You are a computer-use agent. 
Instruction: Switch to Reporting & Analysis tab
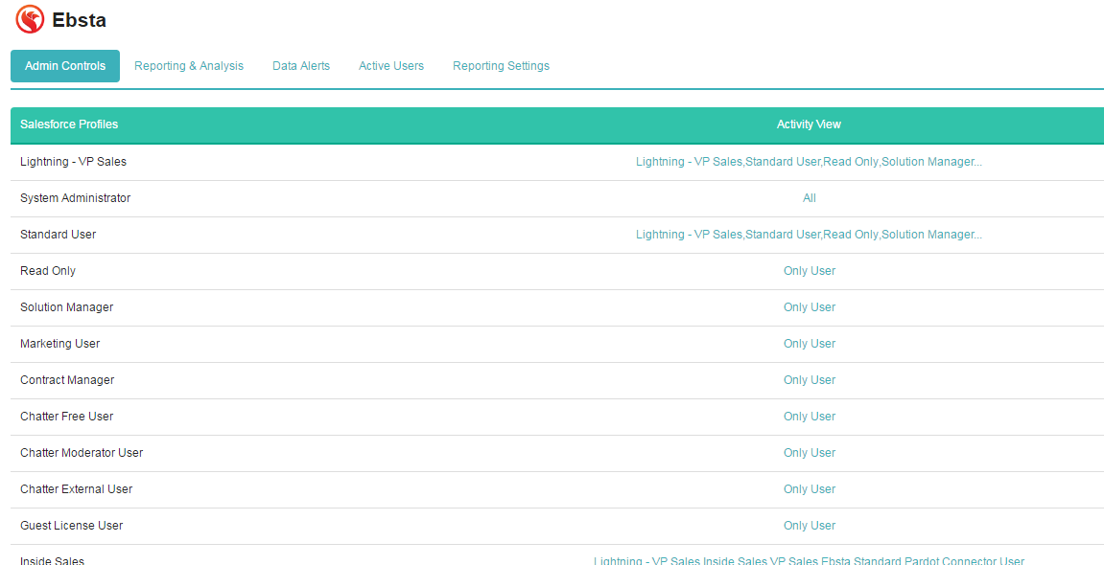click(189, 66)
